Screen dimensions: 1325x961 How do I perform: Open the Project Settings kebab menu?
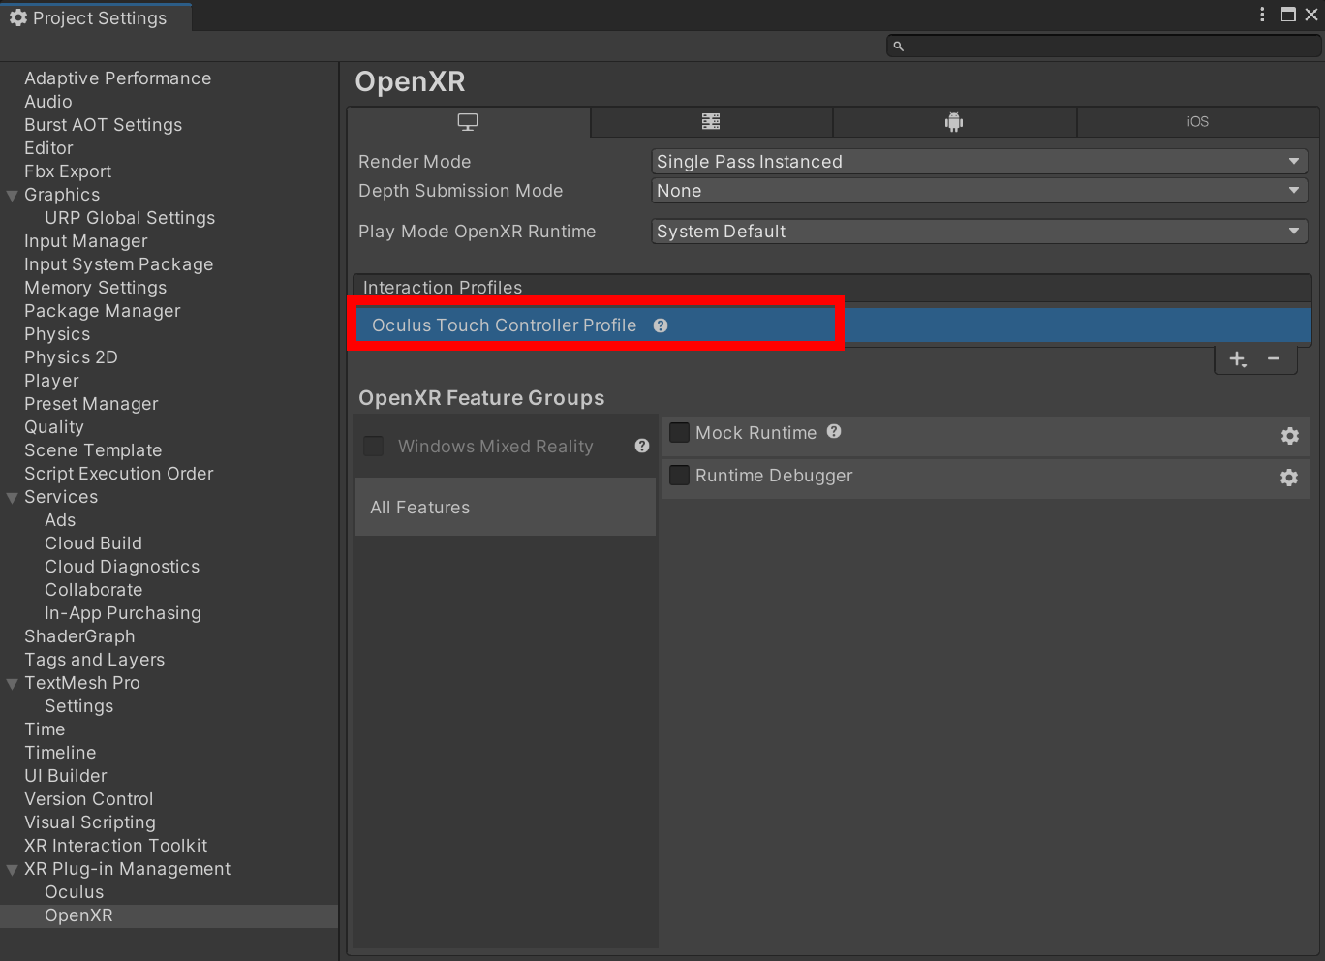[x=1262, y=14]
